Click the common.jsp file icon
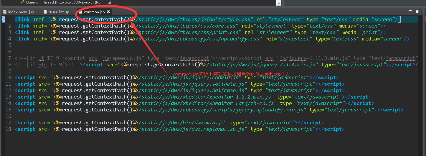 80,12
